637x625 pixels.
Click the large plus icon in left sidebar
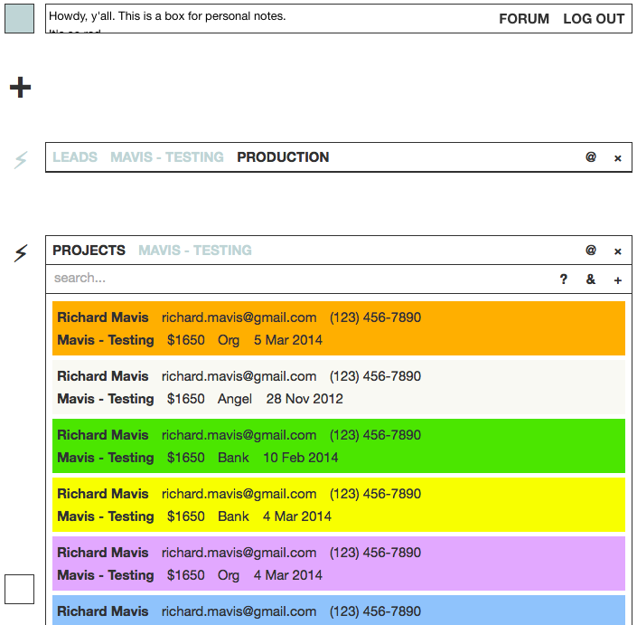[x=20, y=87]
